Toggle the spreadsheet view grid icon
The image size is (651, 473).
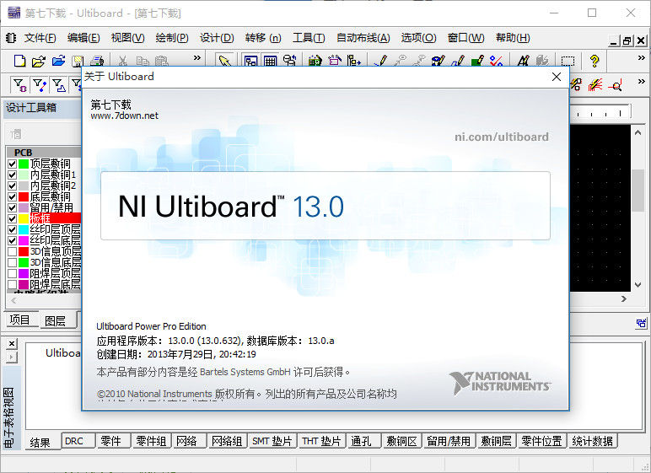click(271, 61)
